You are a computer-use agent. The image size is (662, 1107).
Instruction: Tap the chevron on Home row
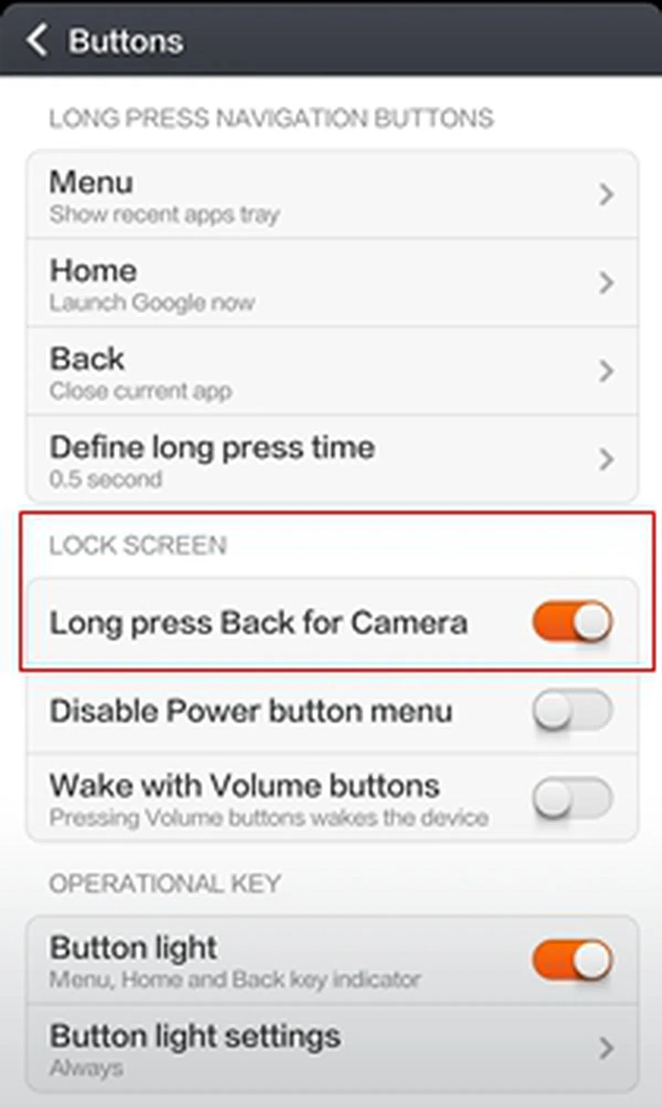pyautogui.click(x=606, y=283)
